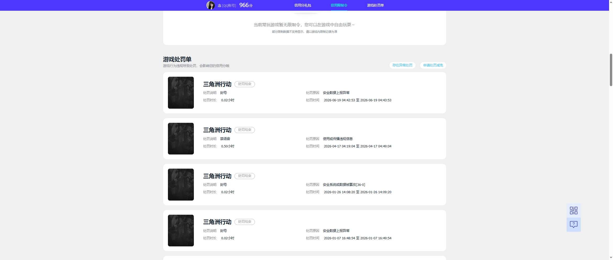Click the 游戏处罚单 section heading
This screenshot has width=613, height=260.
click(x=177, y=59)
